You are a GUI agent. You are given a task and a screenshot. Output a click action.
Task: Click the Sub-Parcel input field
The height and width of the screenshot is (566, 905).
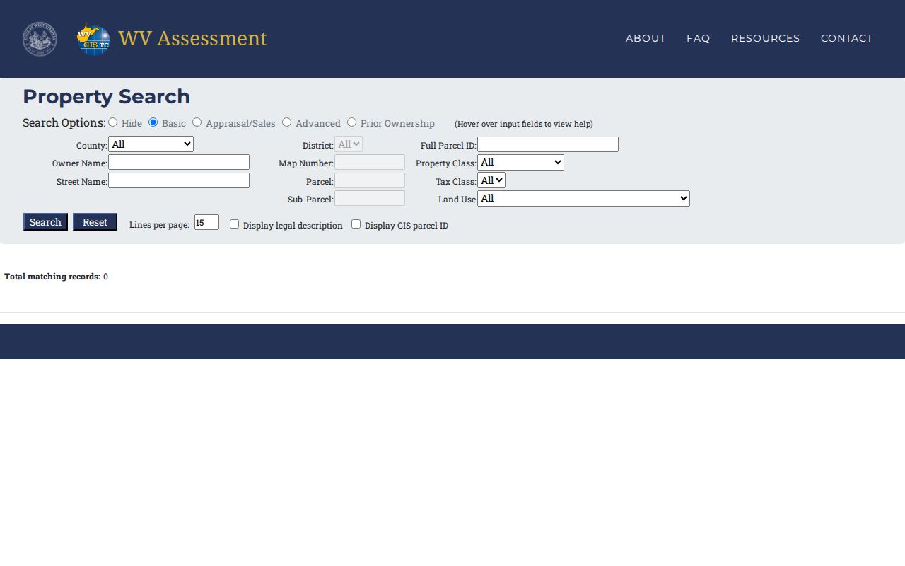click(370, 198)
